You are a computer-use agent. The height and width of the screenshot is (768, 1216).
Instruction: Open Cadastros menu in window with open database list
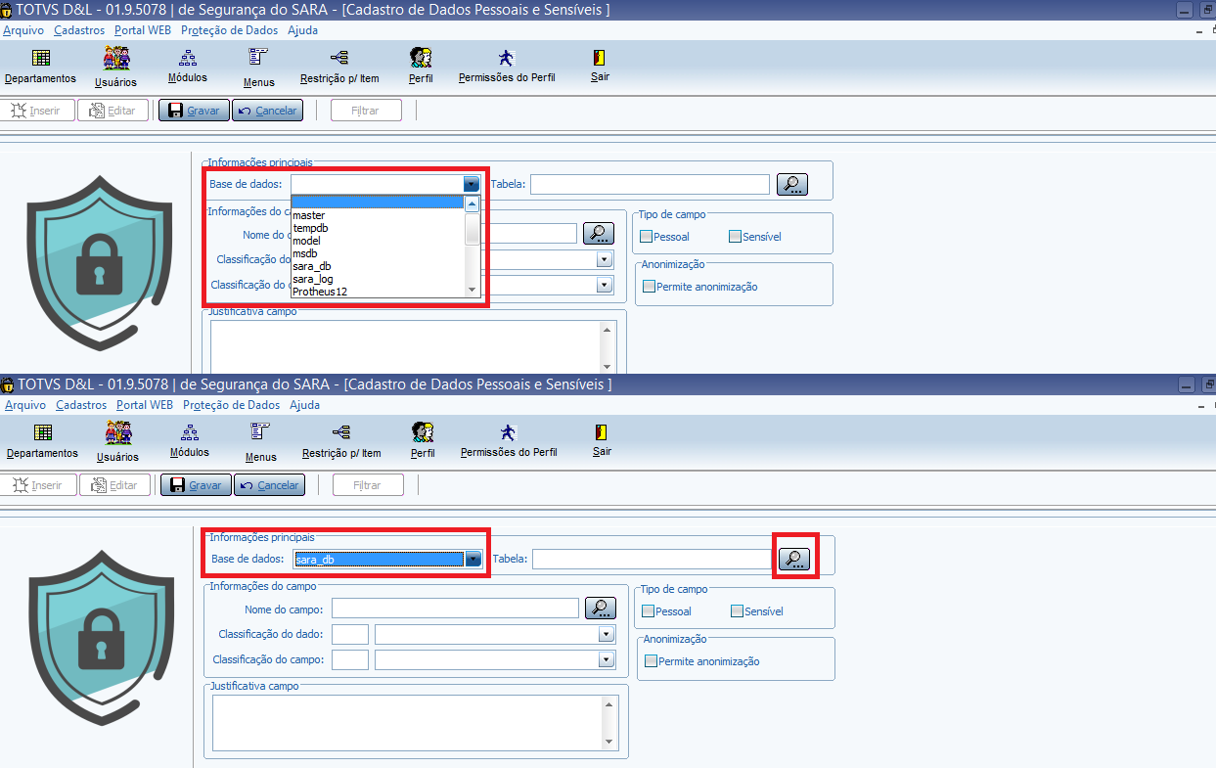(x=79, y=30)
